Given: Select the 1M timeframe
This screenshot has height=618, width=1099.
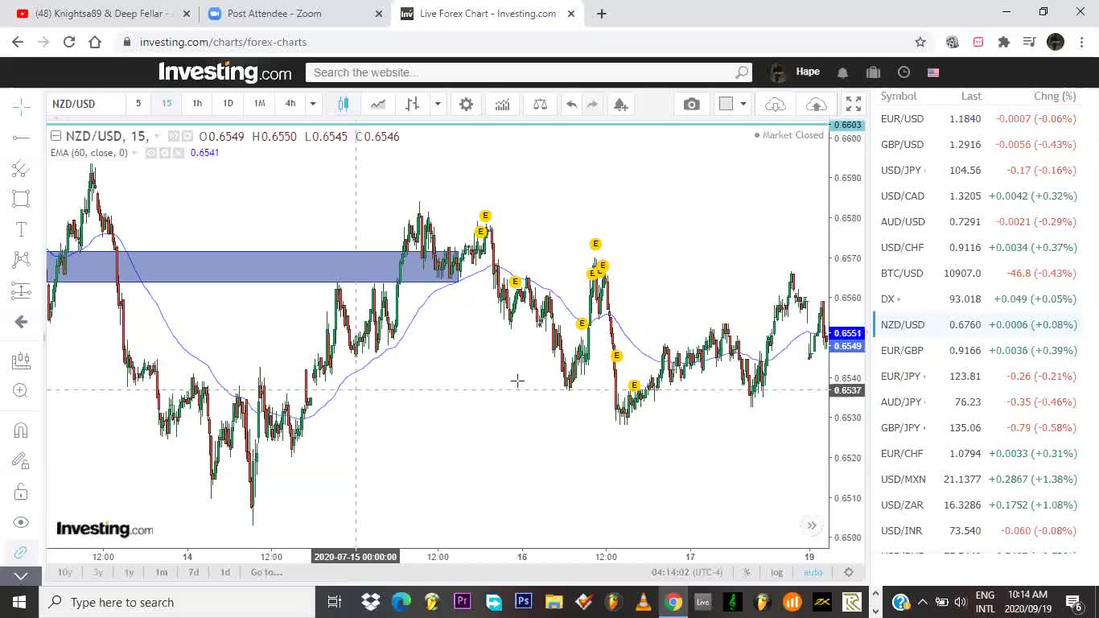Looking at the screenshot, I should (259, 103).
